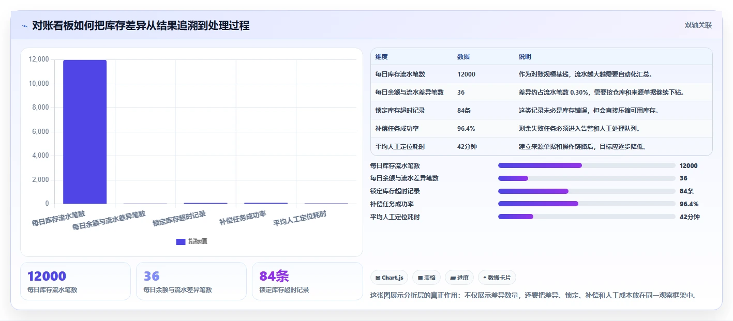Click the 数据卡片 chip icon

(x=485, y=278)
